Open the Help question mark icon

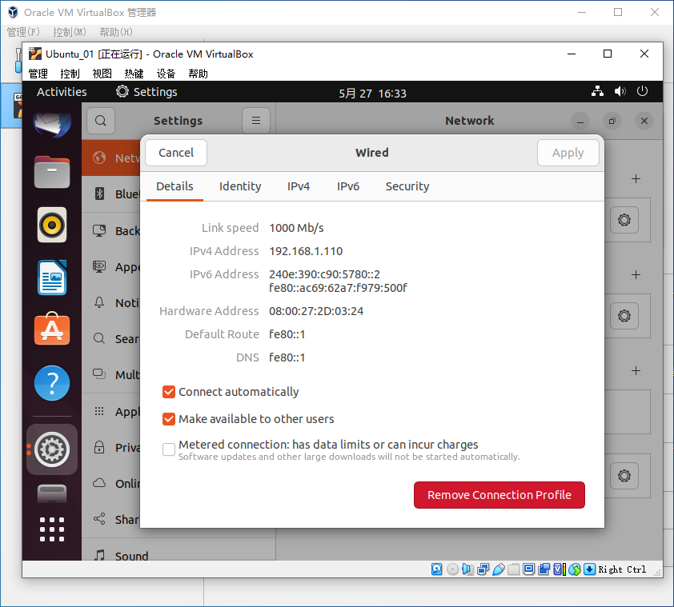tap(52, 383)
